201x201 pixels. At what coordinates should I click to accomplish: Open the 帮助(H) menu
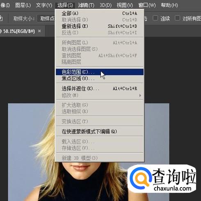[169, 5]
